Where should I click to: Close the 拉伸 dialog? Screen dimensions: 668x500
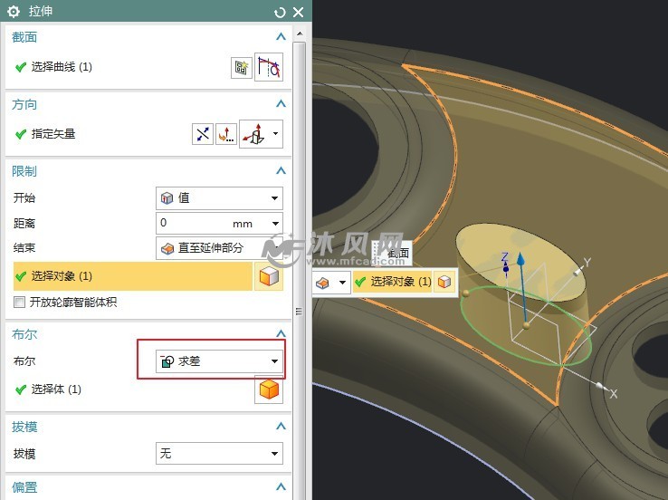coord(299,13)
